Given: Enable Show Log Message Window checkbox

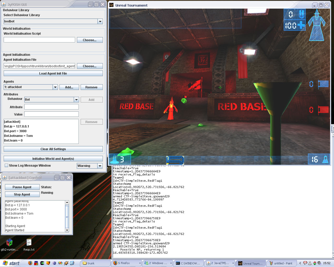Looking at the screenshot, I should point(7,166).
